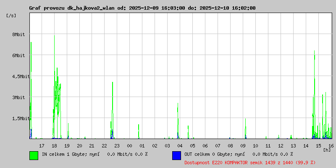Click the graph title 'Graf provozu dk_hajkova2_wlan'

73,8
